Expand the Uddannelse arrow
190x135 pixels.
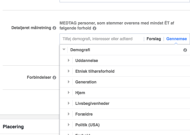[69, 60]
